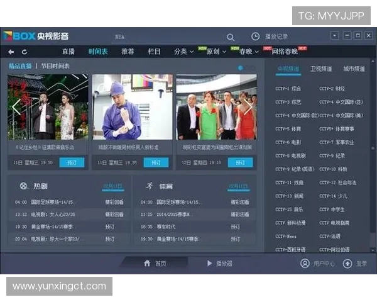The width and height of the screenshot is (377, 302).
Task: Click the search field showing NBA
Action: (x=168, y=37)
